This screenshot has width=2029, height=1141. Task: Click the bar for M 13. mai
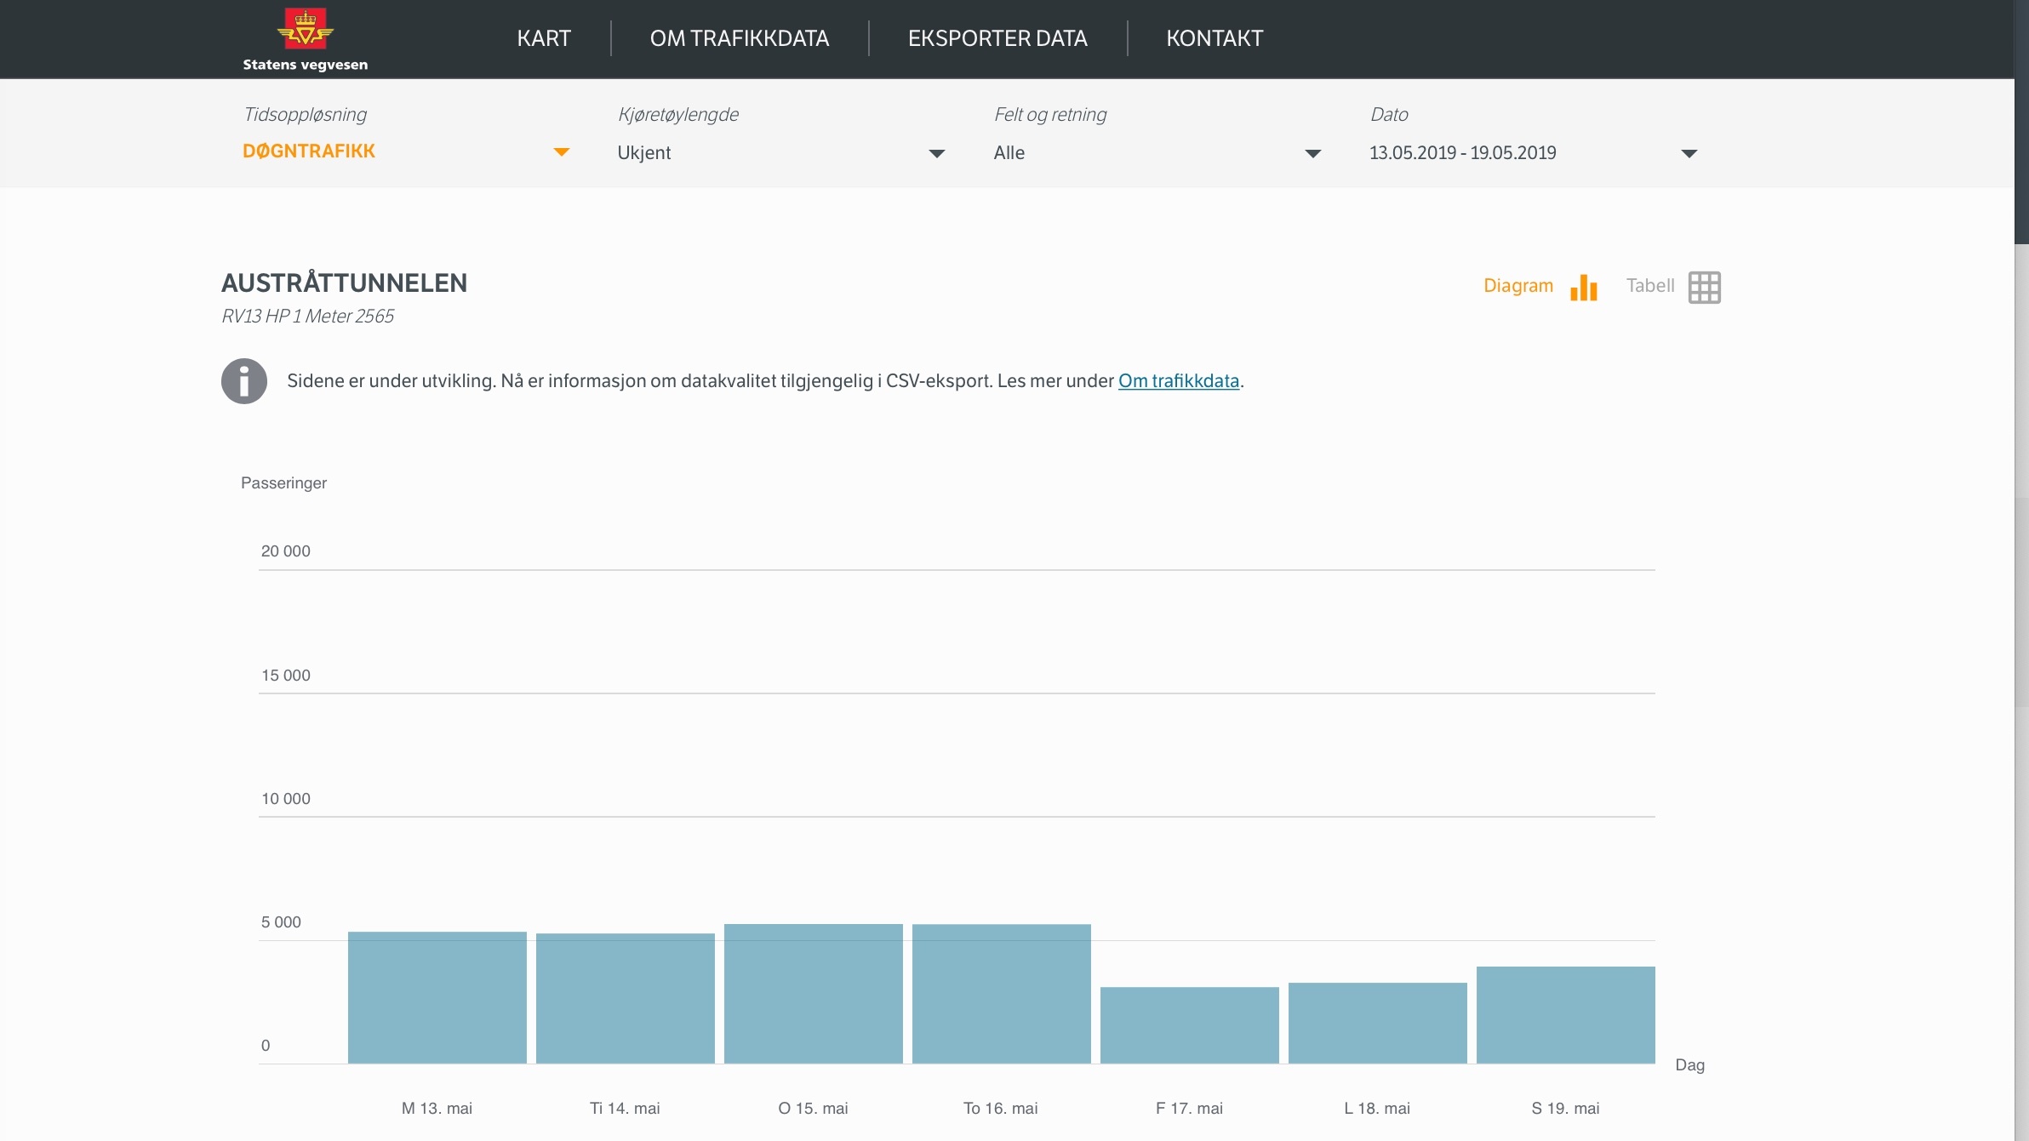(437, 997)
